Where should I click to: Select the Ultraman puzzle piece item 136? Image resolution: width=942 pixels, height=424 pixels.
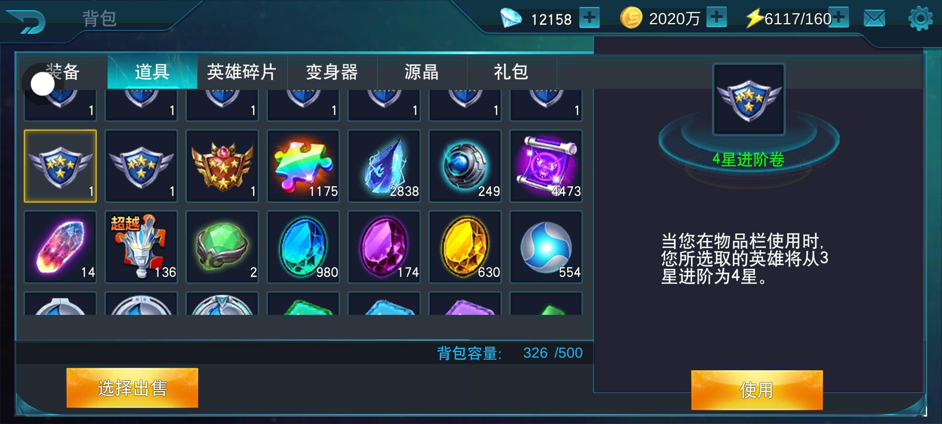(141, 247)
